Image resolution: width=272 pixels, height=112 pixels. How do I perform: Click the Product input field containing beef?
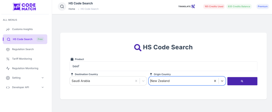click(163, 66)
